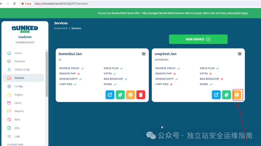261x146 pixels.
Task: Open bwwebui.lan service in new tab
Action: pos(110,95)
